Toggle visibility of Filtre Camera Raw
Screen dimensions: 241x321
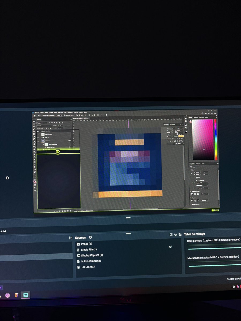(x=46, y=147)
